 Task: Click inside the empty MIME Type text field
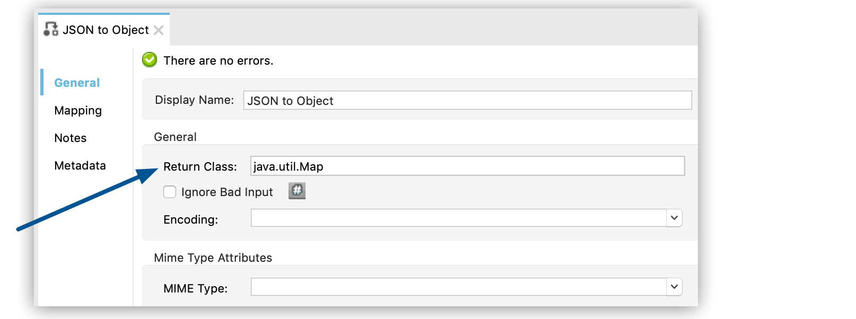tap(456, 286)
